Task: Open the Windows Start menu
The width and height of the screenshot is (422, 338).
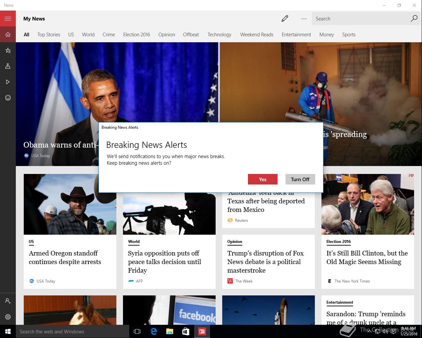Action: (8, 331)
